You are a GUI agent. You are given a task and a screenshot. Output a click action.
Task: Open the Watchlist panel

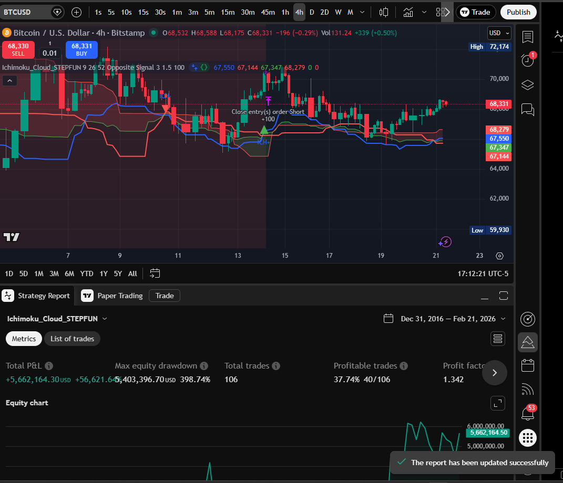528,37
